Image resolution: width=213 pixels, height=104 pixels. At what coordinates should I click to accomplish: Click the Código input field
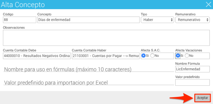click(20, 20)
